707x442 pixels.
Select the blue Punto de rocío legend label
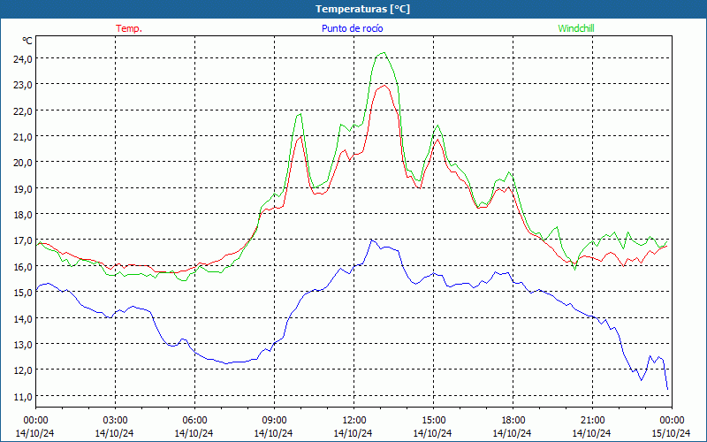tap(352, 28)
